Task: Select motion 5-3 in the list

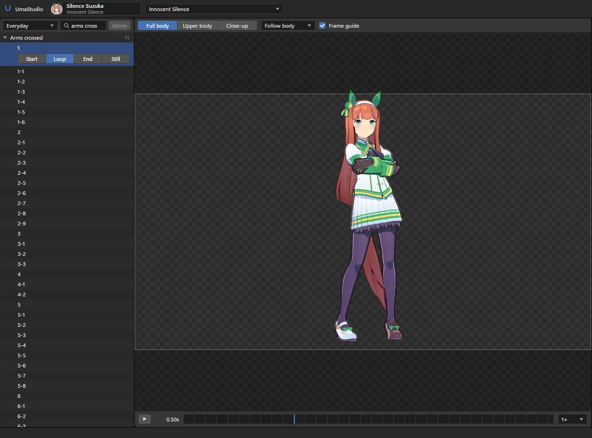Action: click(67, 335)
